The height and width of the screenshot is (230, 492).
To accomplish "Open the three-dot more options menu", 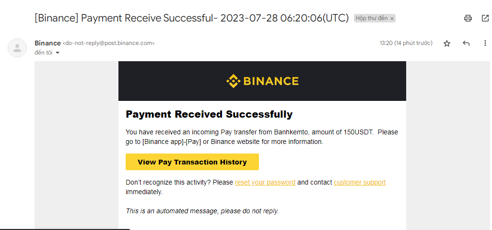I will click(x=485, y=44).
